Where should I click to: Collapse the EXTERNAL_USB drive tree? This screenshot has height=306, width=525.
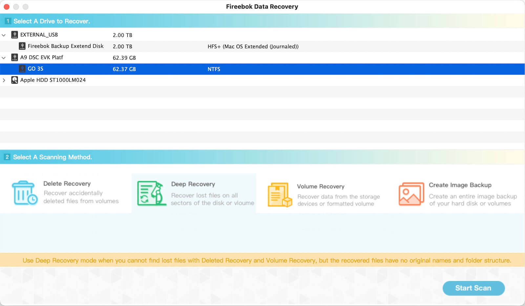click(x=4, y=35)
